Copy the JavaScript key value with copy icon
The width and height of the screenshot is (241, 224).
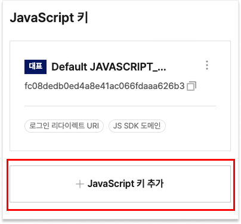pyautogui.click(x=191, y=86)
